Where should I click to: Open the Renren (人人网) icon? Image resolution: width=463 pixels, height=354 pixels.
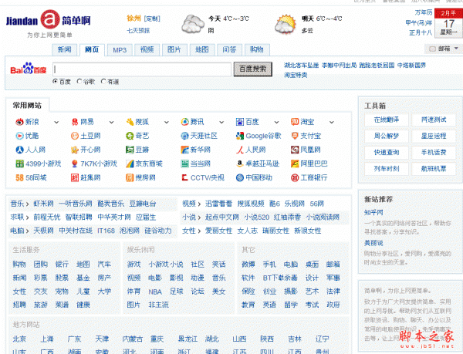[19, 150]
